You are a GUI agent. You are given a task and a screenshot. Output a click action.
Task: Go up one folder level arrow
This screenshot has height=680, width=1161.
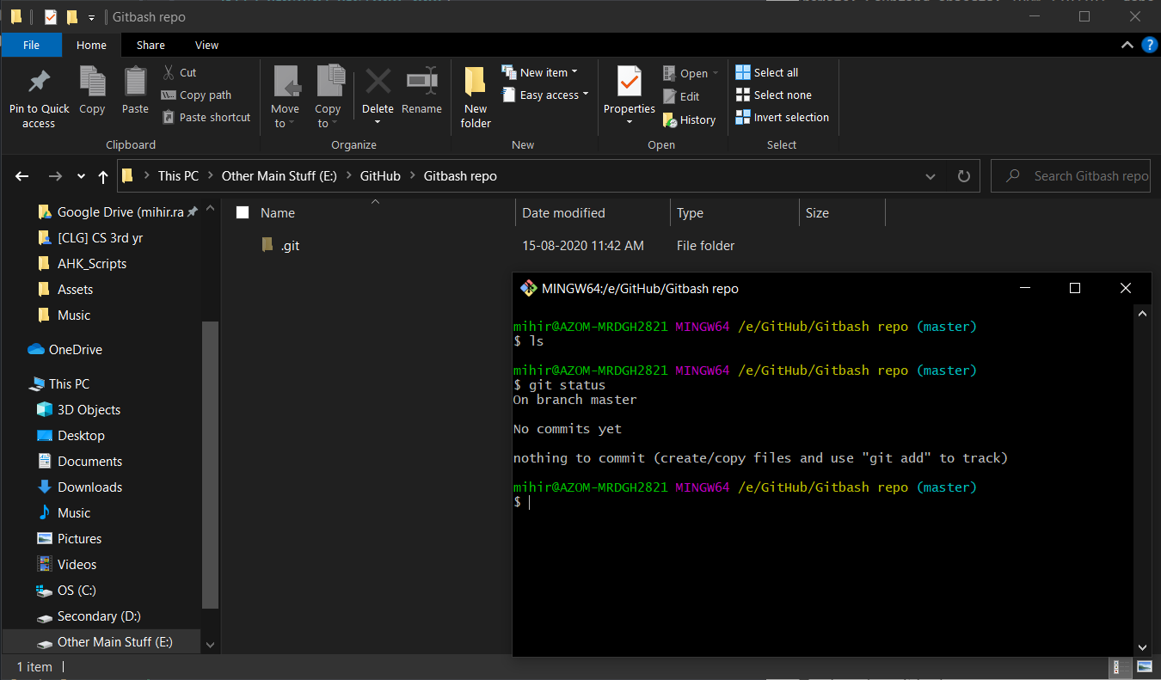coord(103,176)
